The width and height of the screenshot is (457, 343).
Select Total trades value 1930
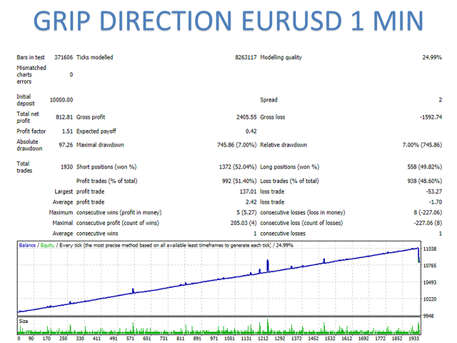point(66,166)
